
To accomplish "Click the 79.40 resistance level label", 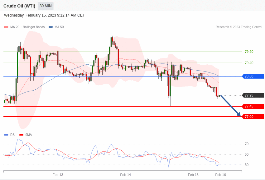I will (x=249, y=63).
